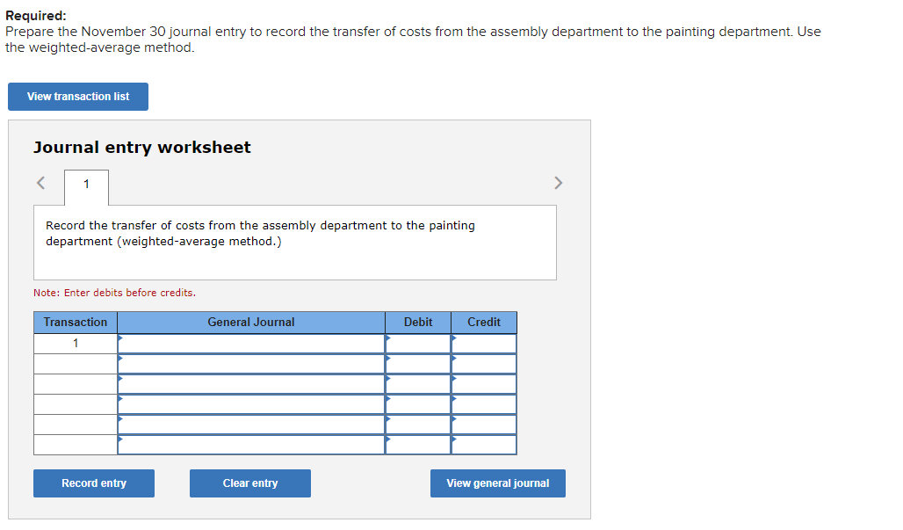Click the View general journal button

click(x=497, y=483)
